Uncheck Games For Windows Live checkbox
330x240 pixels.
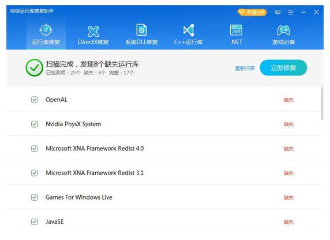pos(35,197)
